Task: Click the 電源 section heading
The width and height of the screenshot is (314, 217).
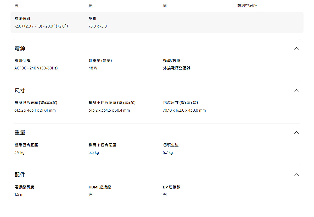Action: pyautogui.click(x=20, y=48)
